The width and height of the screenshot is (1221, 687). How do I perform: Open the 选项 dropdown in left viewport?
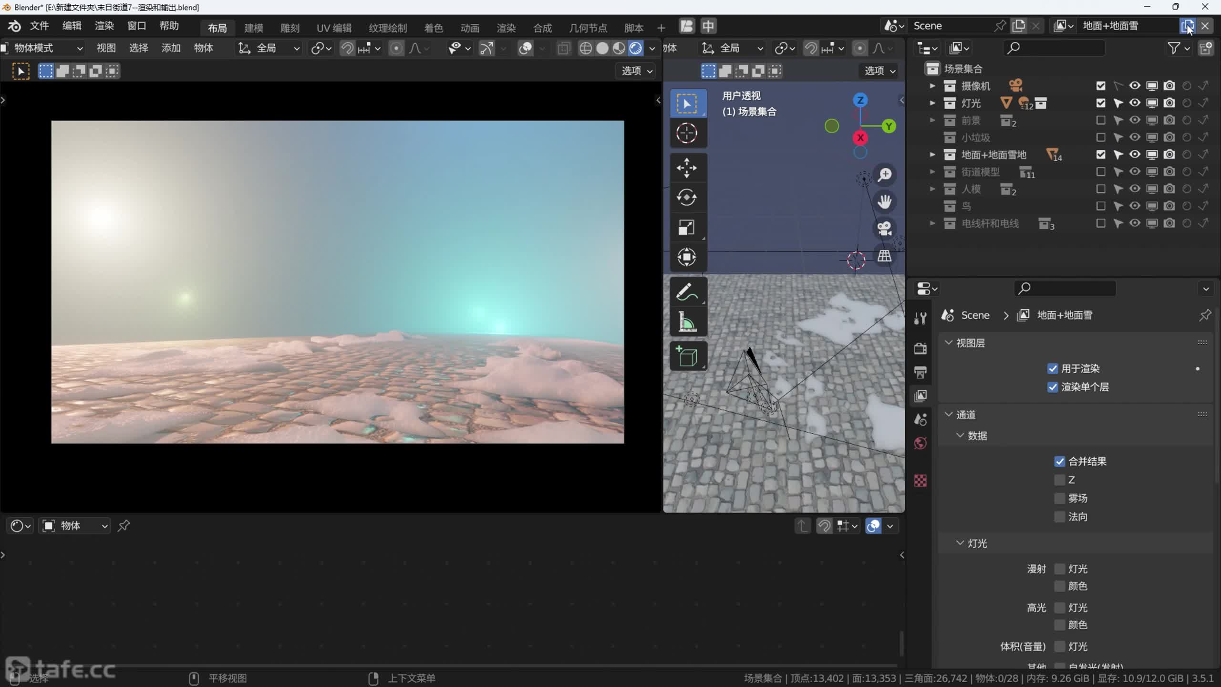point(637,71)
